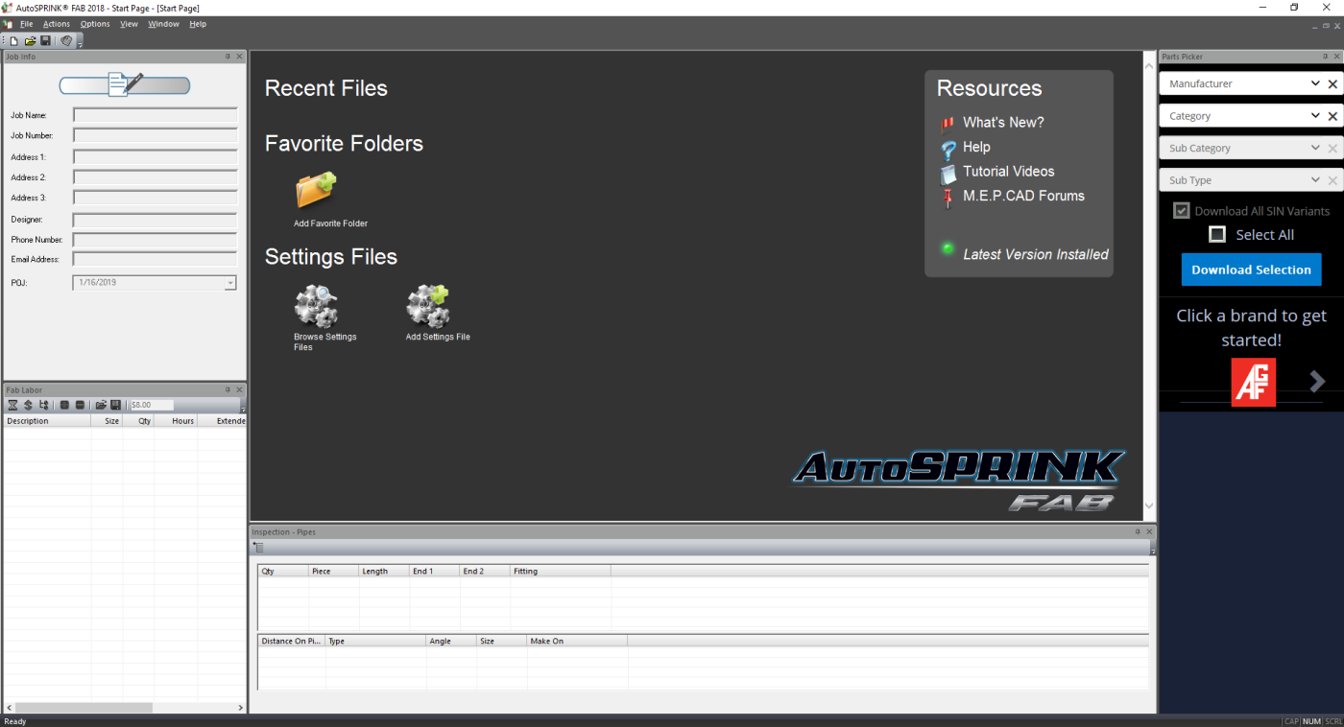The height and width of the screenshot is (727, 1344).
Task: Close the Parts Picker panel
Action: 1337,57
